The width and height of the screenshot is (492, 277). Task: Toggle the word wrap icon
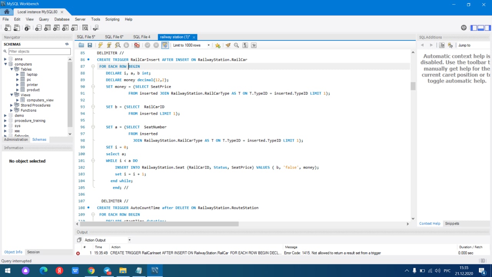point(254,45)
